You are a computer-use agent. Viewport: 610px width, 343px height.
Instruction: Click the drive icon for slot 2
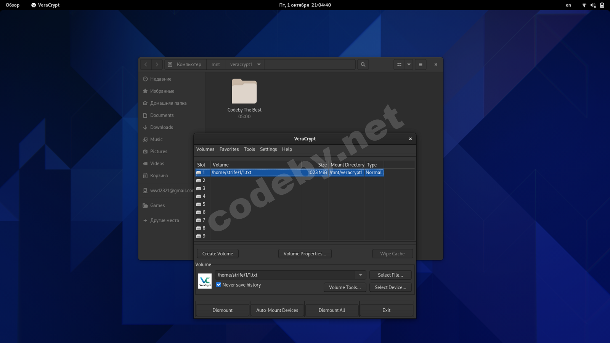pos(199,181)
